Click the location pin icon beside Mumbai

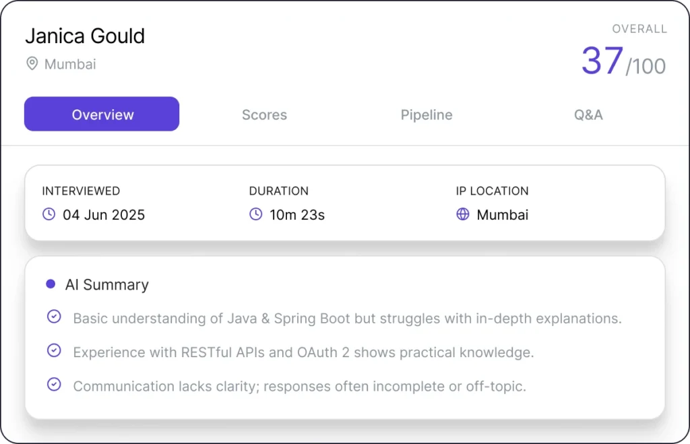(32, 64)
